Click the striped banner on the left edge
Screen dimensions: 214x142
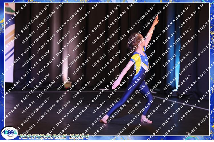coord(9,43)
